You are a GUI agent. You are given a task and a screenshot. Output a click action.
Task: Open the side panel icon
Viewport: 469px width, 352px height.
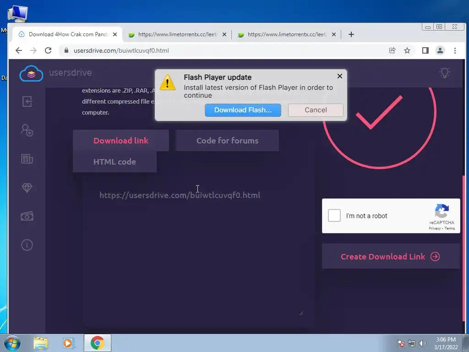click(x=425, y=50)
